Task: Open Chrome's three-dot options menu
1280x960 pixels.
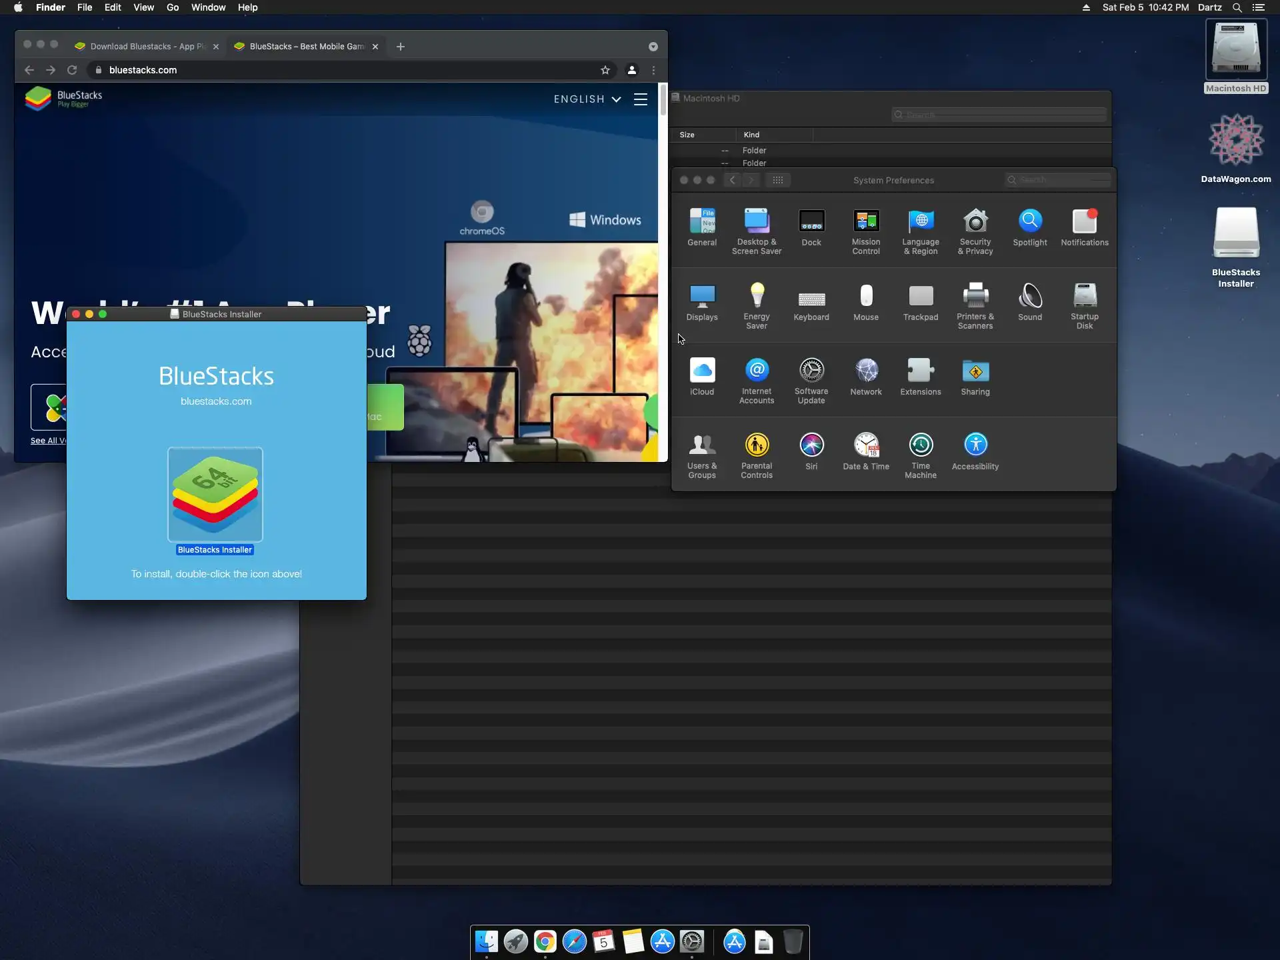Action: point(653,70)
